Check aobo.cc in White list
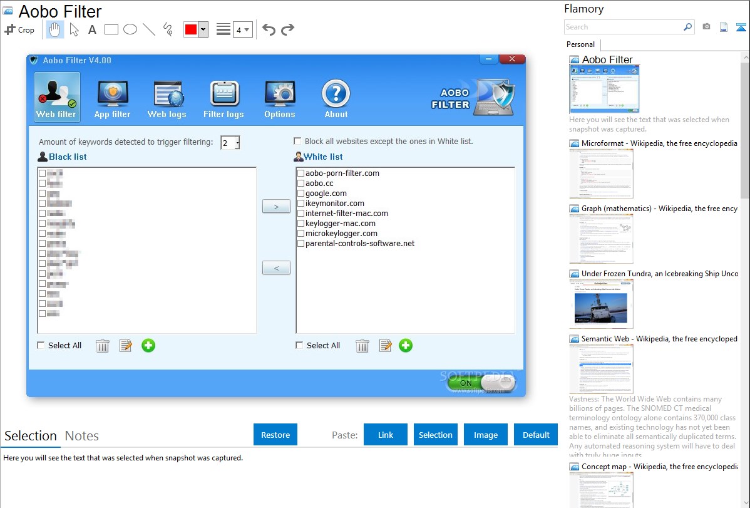This screenshot has height=508, width=750. click(x=301, y=184)
